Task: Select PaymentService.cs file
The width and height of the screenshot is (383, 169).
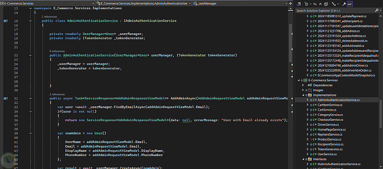Action: 330,134
